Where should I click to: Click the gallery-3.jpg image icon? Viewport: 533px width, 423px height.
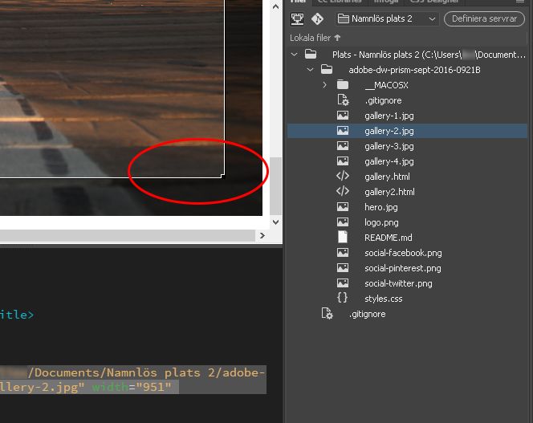(343, 146)
